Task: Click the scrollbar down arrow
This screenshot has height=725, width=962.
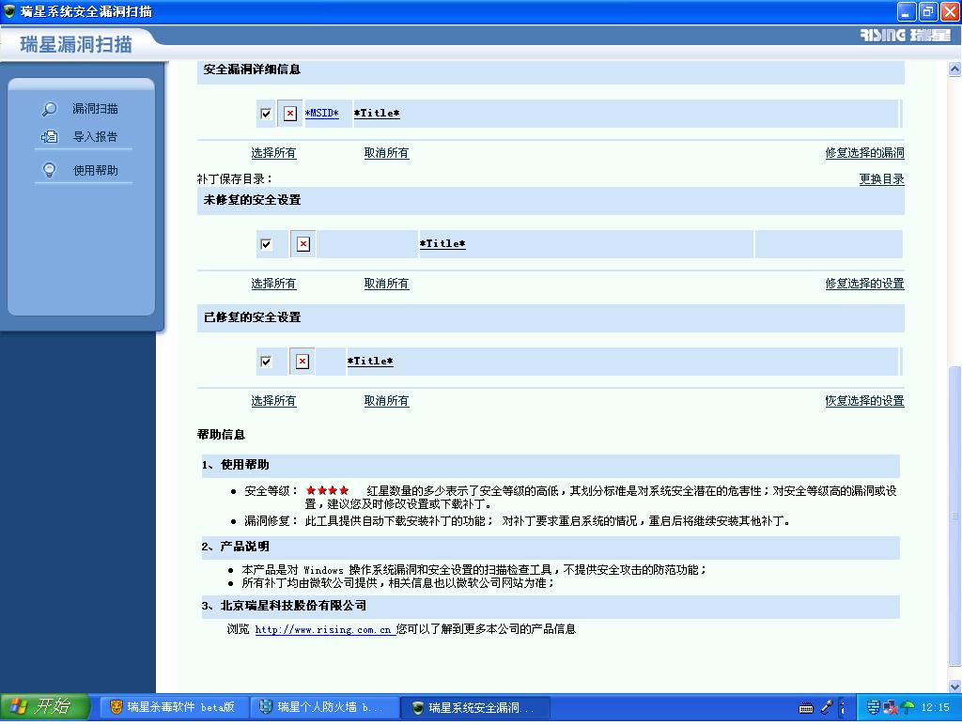Action: 954,686
